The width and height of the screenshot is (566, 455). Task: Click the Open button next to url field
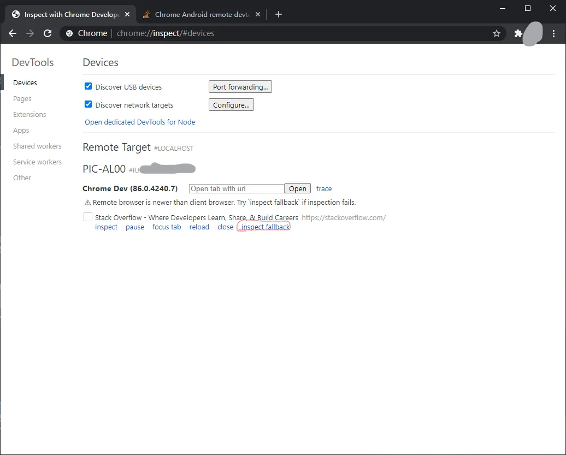point(297,188)
